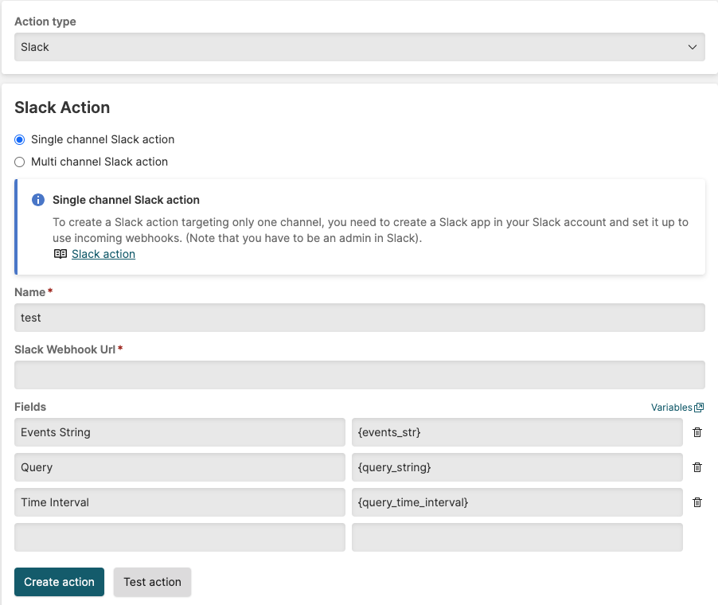Open the Slack action documentation link

tap(103, 254)
